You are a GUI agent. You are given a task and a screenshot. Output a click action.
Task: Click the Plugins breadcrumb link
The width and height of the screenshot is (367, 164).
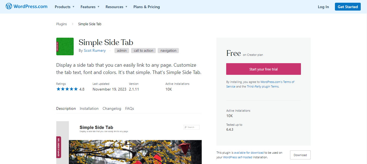(61, 24)
